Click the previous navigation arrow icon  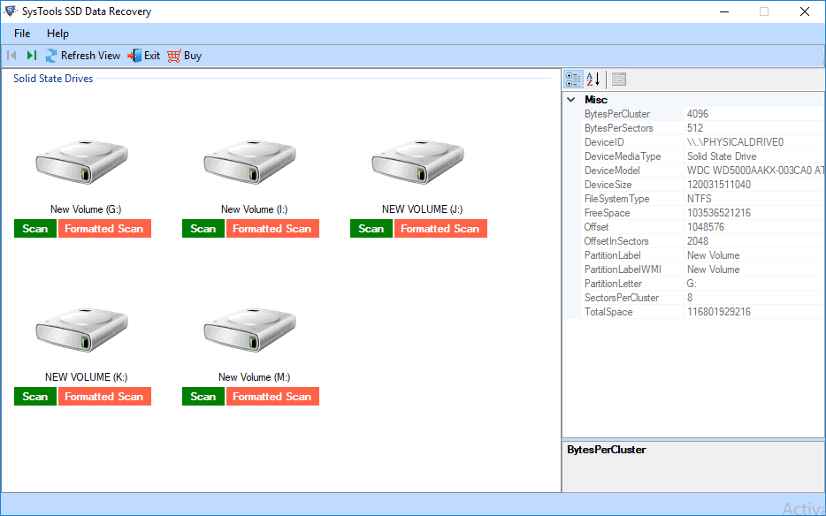[12, 56]
